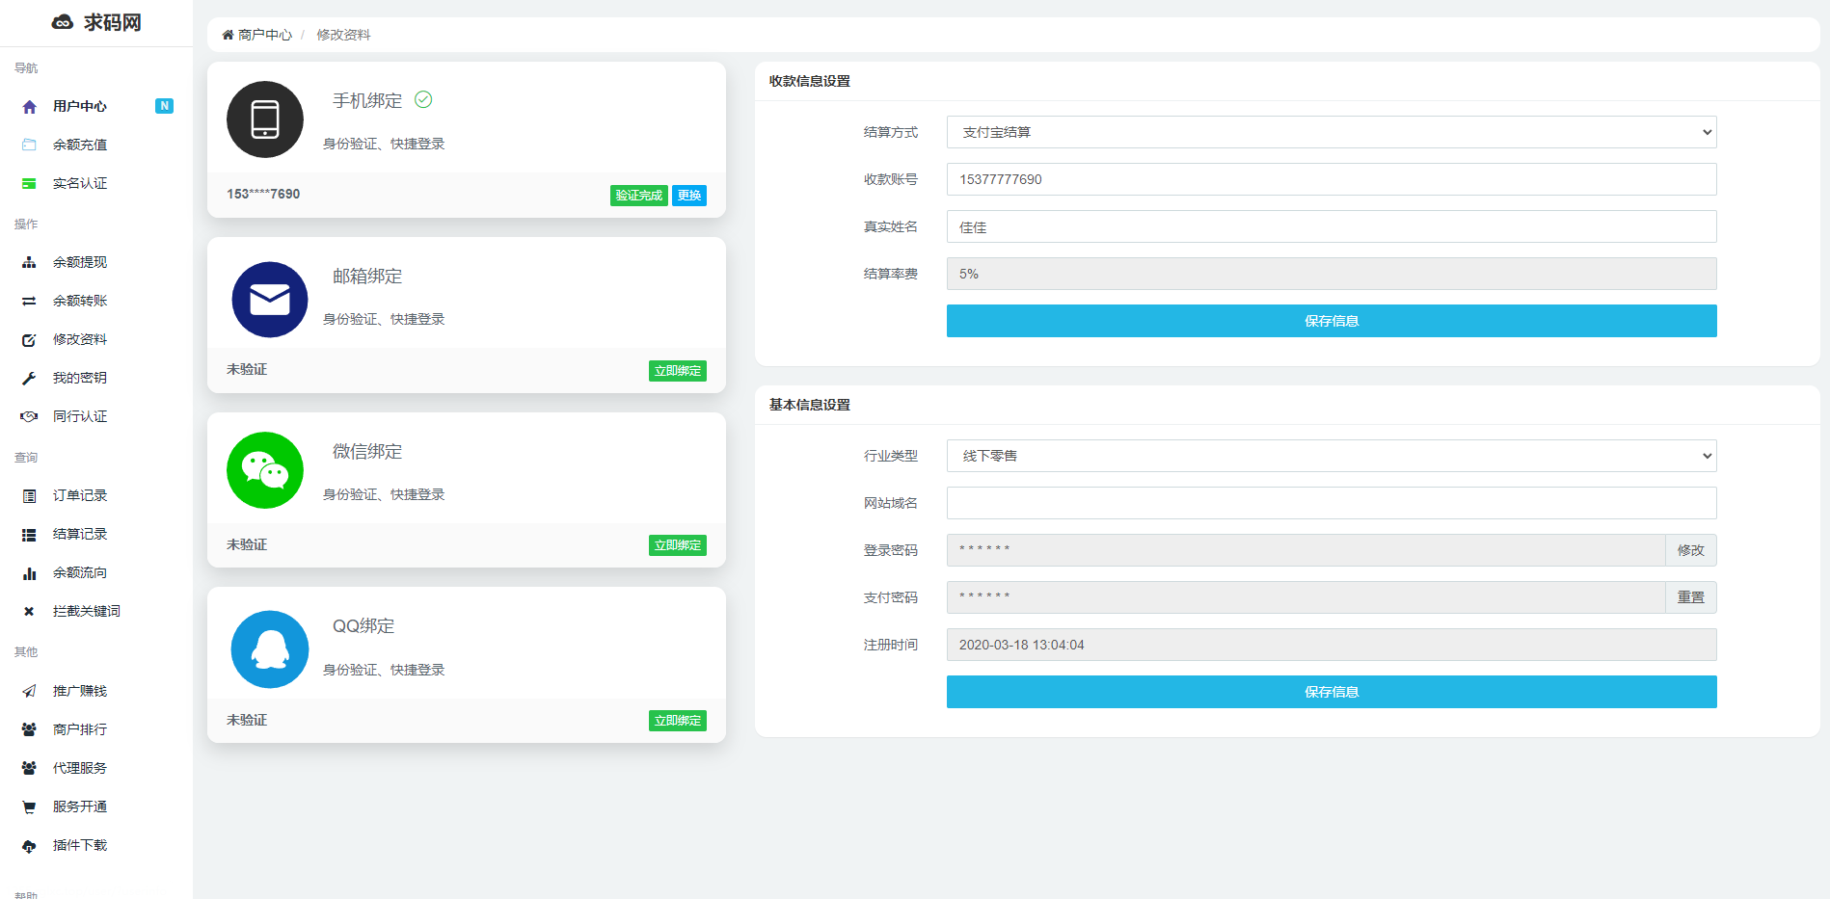Click the 验证完成 green badge
This screenshot has width=1830, height=899.
(x=639, y=196)
